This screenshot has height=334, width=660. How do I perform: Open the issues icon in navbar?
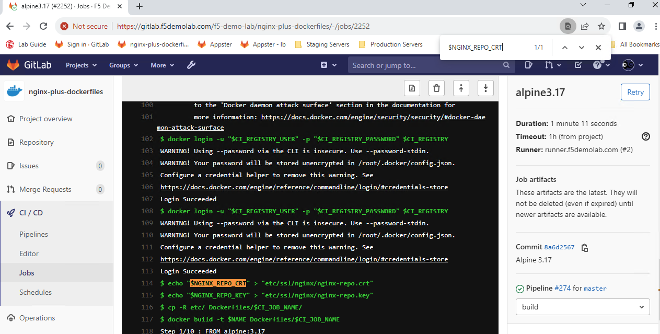click(x=529, y=65)
